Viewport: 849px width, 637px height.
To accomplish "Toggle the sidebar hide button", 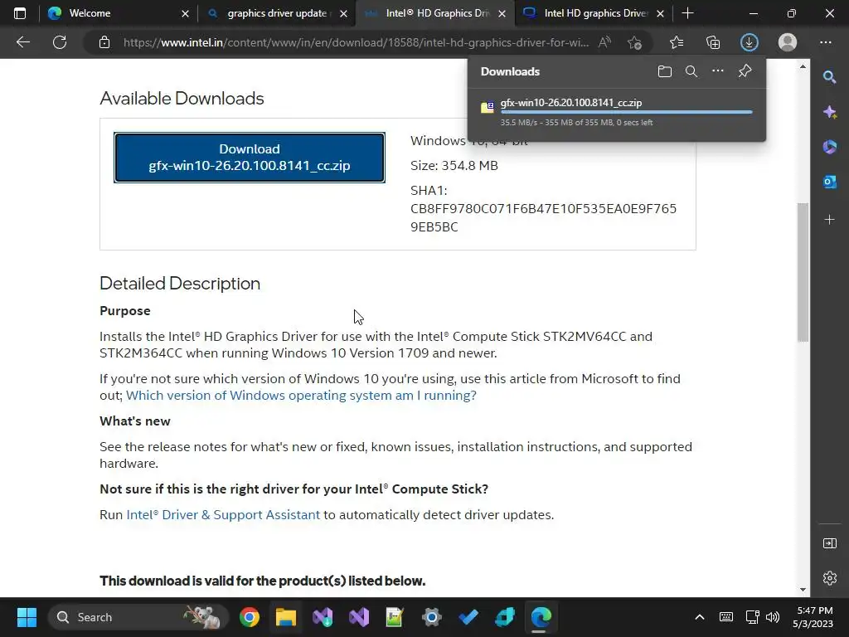I will (x=829, y=543).
